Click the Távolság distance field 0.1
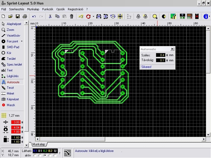The image size is (211, 158). click(x=161, y=60)
